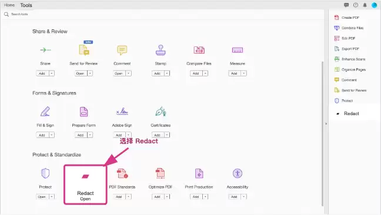Select Protect in right sidebar
Viewport: 381px width, 215px height.
coord(343,100)
